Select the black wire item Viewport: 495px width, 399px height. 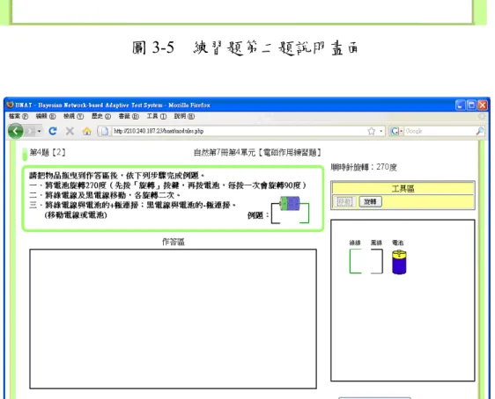(x=377, y=261)
